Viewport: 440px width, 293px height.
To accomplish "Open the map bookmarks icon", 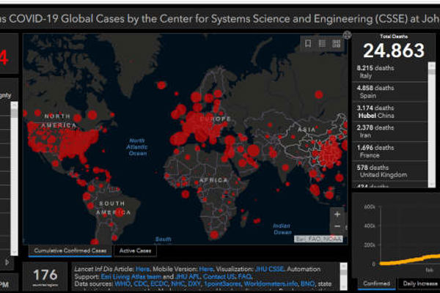I will point(308,44).
